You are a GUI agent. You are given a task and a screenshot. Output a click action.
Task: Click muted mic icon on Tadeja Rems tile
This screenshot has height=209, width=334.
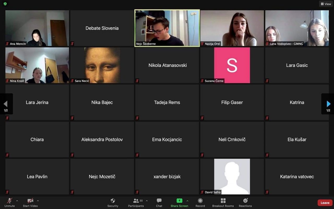(x=137, y=118)
